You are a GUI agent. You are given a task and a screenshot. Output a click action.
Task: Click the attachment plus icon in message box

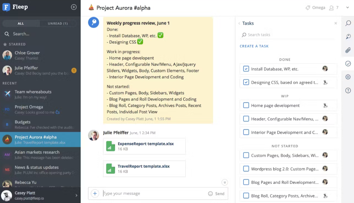[95, 193]
